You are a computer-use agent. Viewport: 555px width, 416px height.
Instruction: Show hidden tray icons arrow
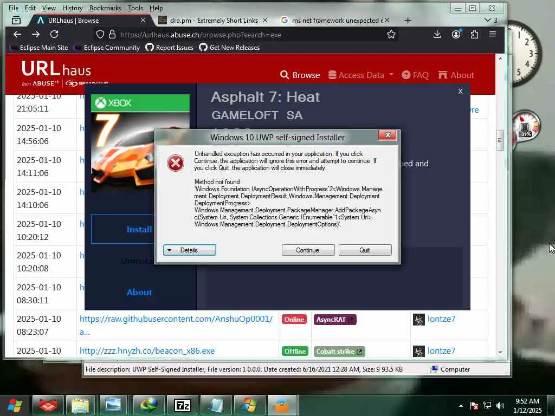point(461,406)
